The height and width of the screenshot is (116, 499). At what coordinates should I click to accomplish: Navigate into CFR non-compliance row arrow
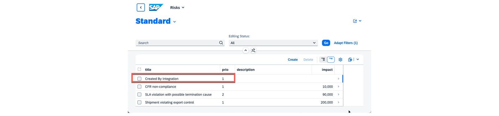(338, 87)
